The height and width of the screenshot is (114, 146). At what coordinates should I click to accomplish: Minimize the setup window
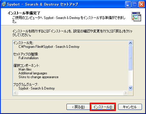coord(128,4)
